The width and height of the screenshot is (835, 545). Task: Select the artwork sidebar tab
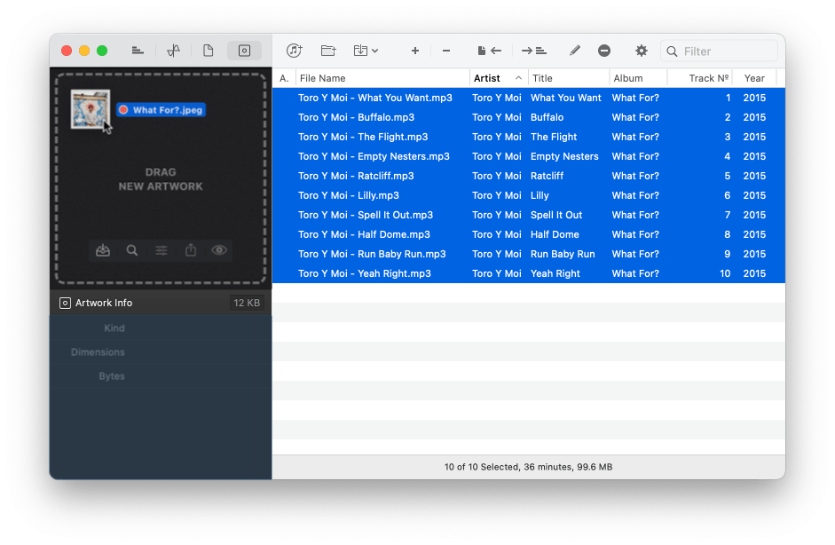pyautogui.click(x=244, y=51)
